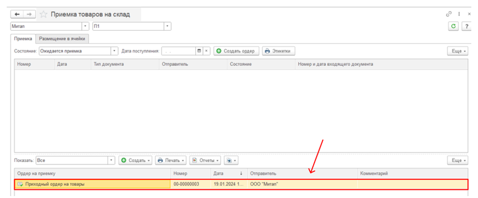
Task: Click the Создать ордер button
Action: pos(236,51)
